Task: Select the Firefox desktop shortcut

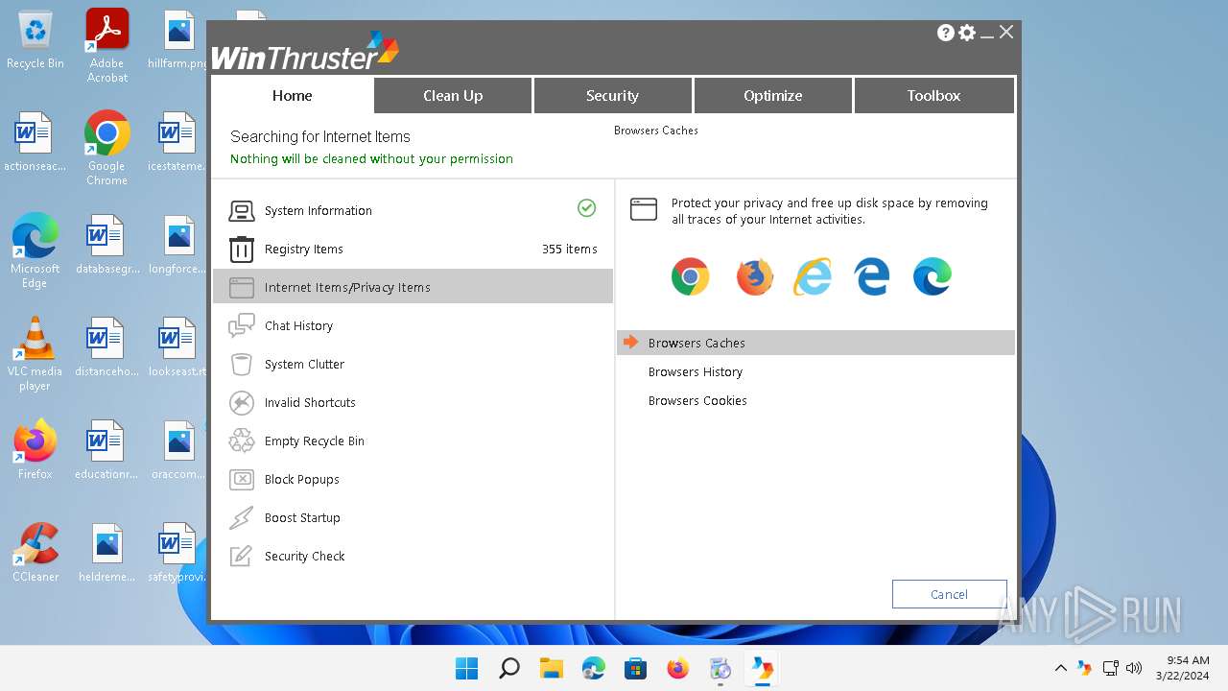Action: [35, 449]
